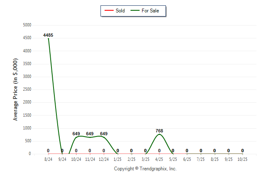The image size is (266, 179).
Task: Click the 8/24 x-axis month label
Action: [x=48, y=159]
